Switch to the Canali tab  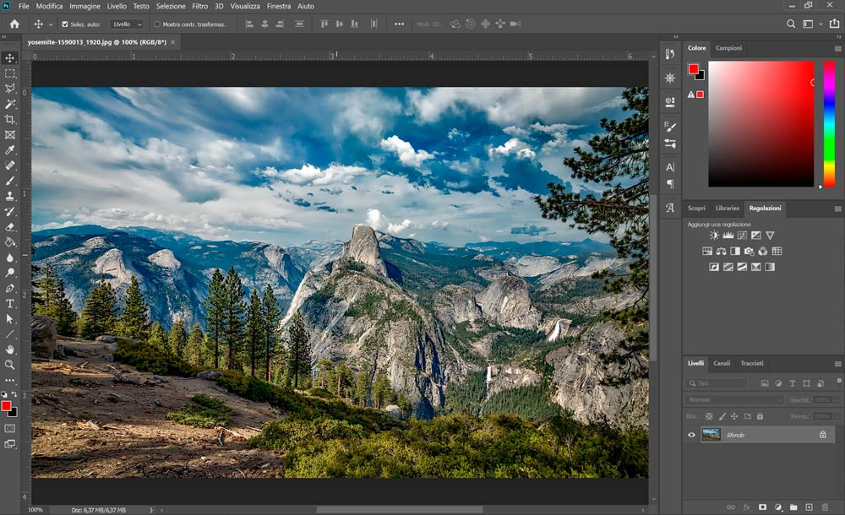(x=722, y=363)
